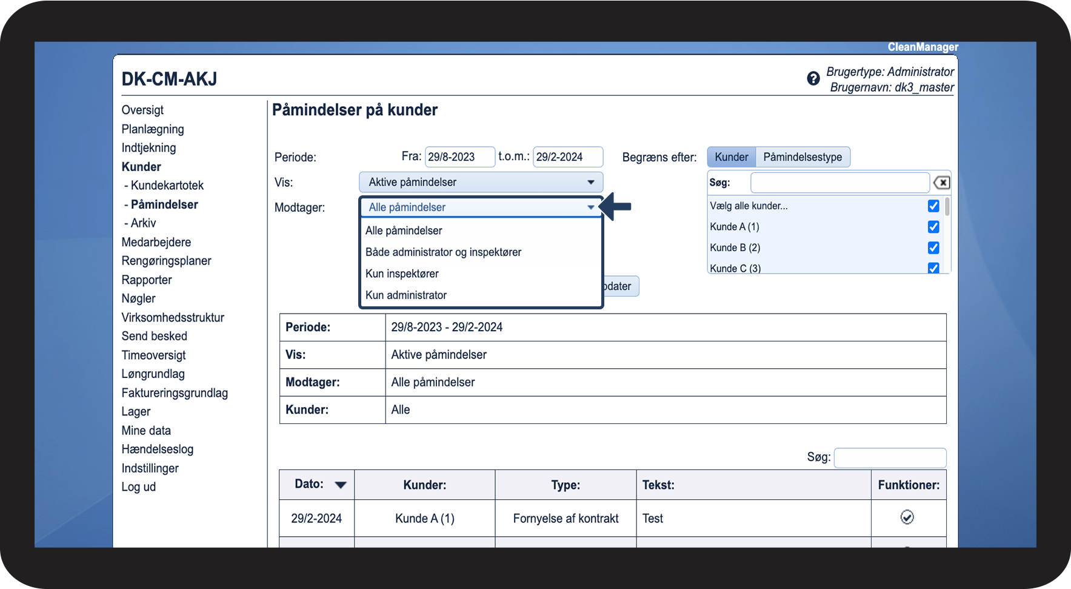This screenshot has height=589, width=1071.
Task: Open the Vis dropdown showing Aktive påmindelser
Action: 481,182
